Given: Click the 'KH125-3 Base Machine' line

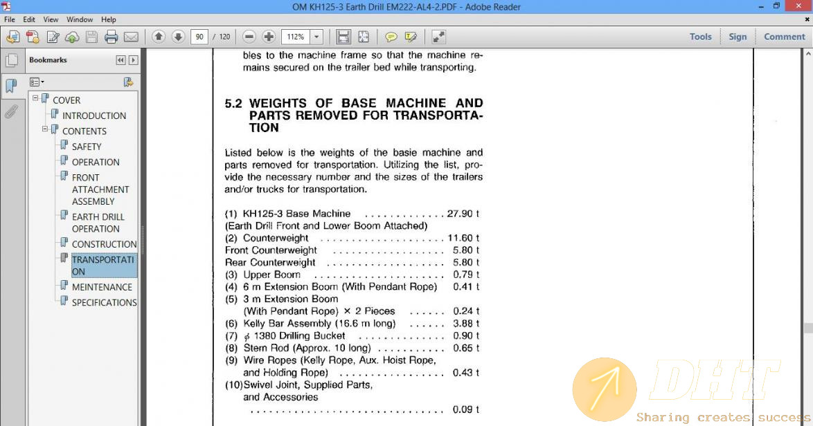Looking at the screenshot, I should point(352,214).
